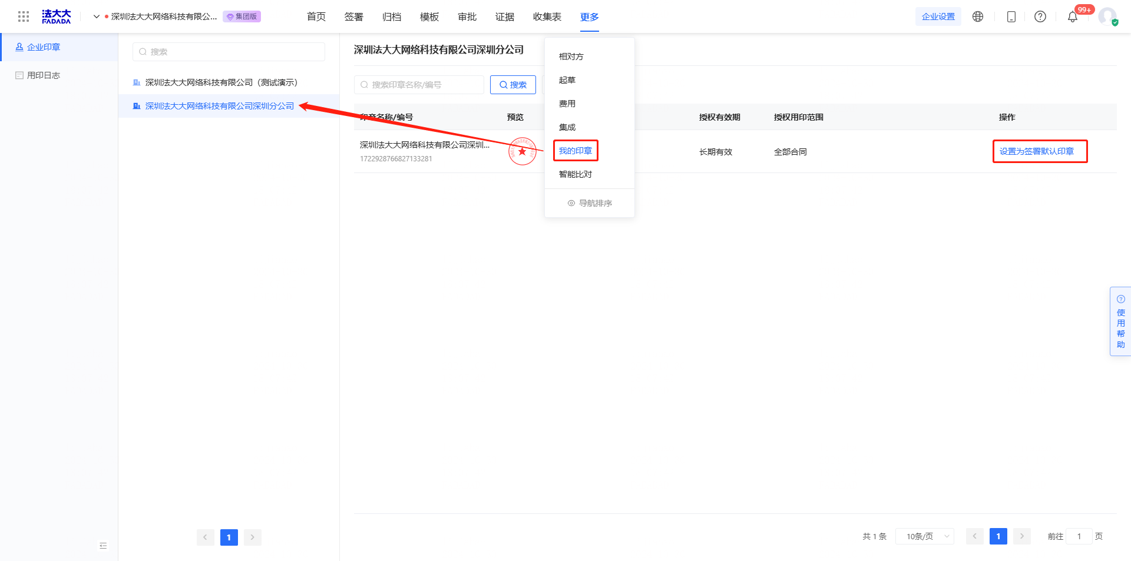1131x561 pixels.
Task: Choose 起草 from the dropdown menu
Action: (x=590, y=80)
